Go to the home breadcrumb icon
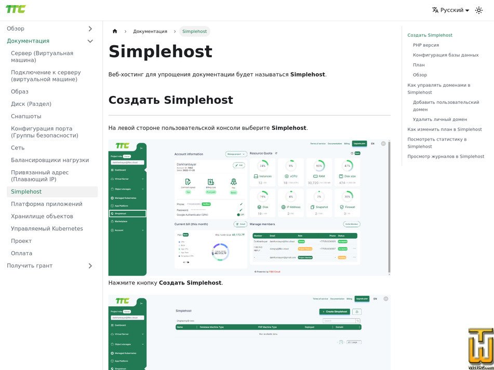Image resolution: width=494 pixels, height=370 pixels. [115, 31]
